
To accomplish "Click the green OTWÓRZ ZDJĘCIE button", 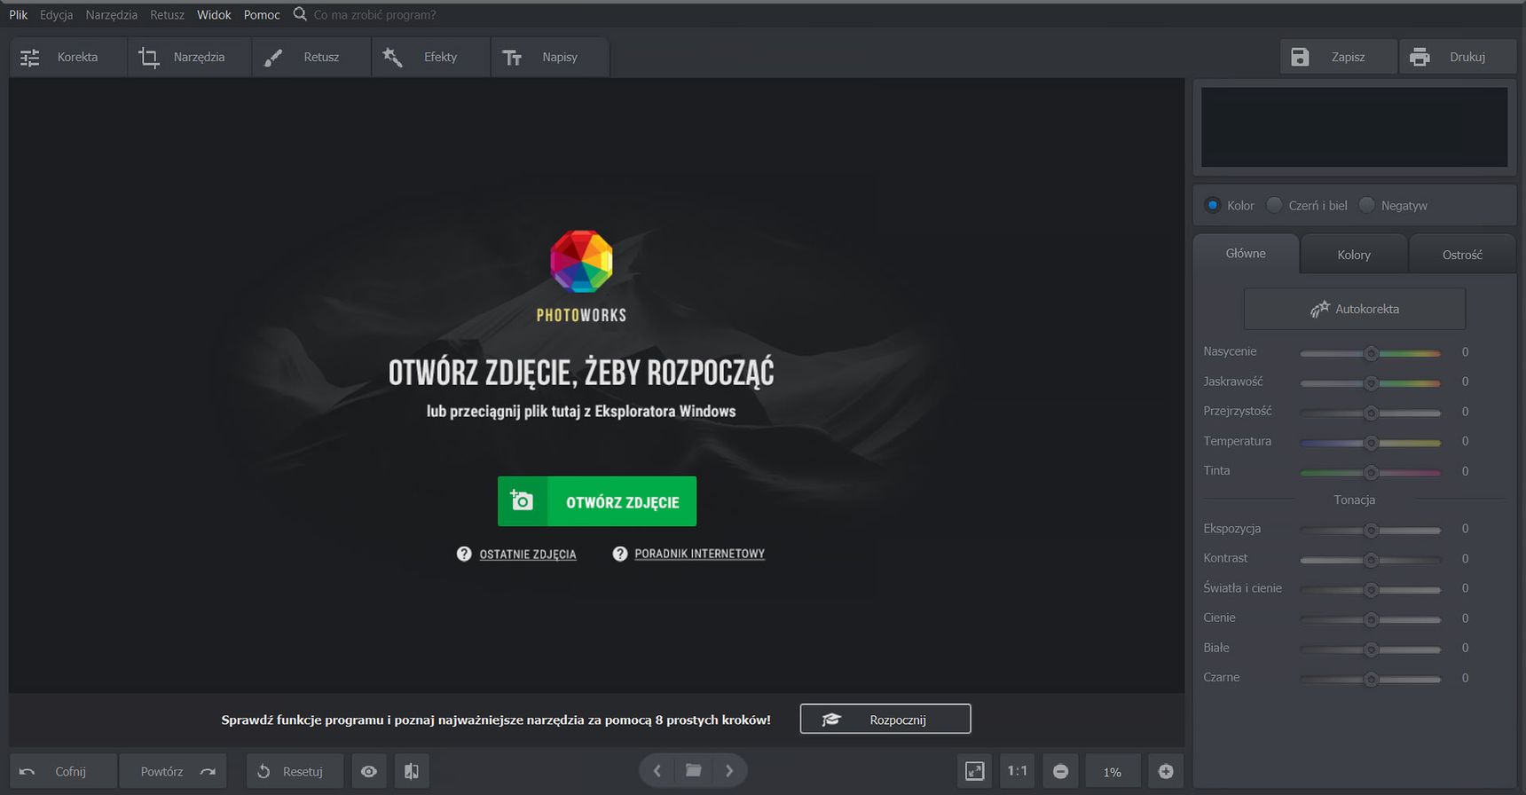I will click(x=597, y=501).
